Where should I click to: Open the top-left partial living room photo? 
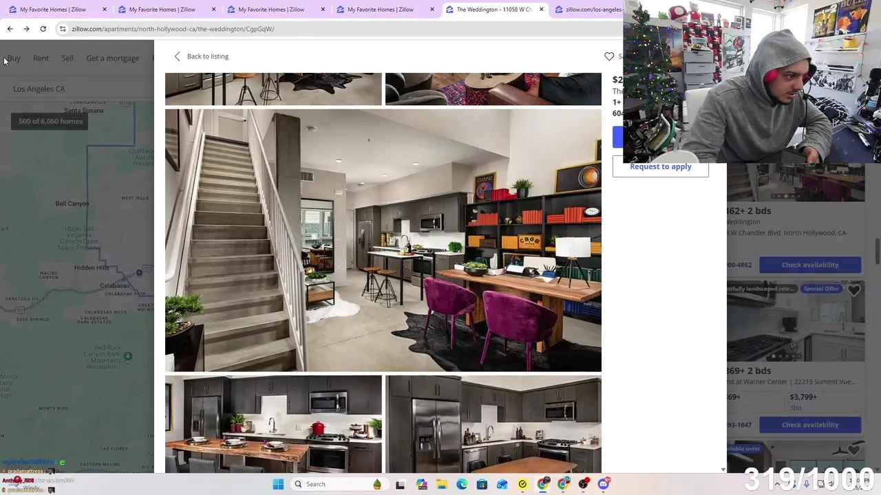[x=273, y=89]
